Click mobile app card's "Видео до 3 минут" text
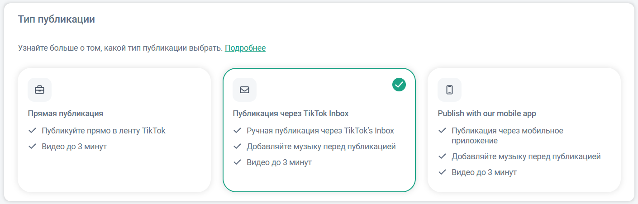Image resolution: width=638 pixels, height=204 pixels. 484,172
